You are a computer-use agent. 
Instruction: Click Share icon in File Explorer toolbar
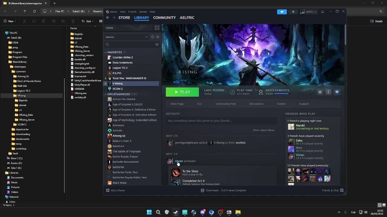coord(63,21)
